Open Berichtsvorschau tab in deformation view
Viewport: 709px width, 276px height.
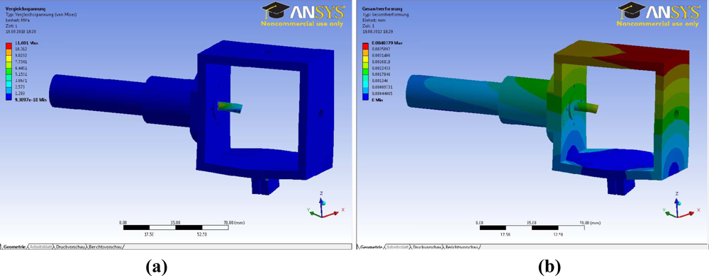(x=463, y=247)
